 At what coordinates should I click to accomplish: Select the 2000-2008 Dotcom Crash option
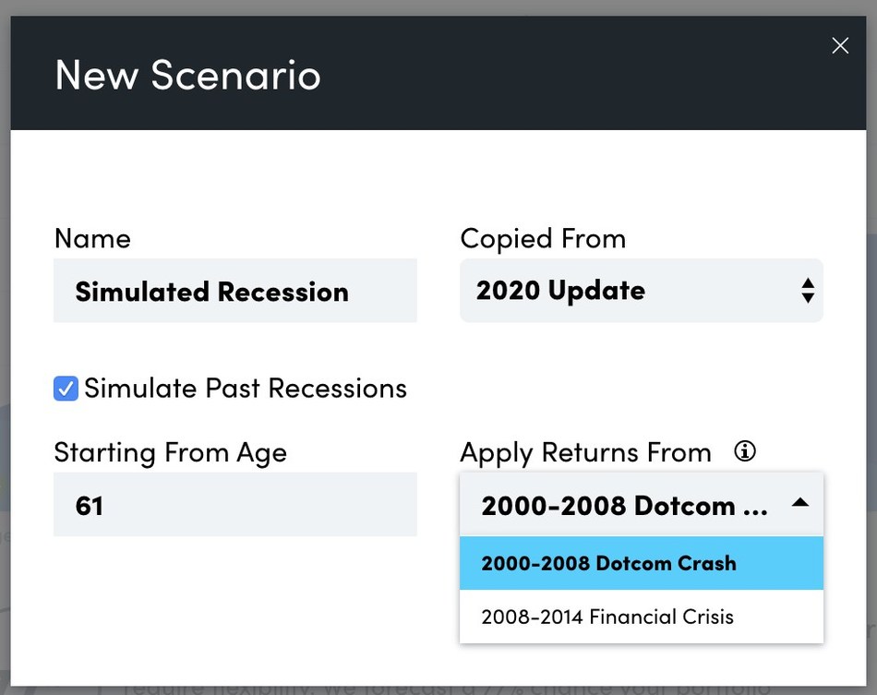641,563
